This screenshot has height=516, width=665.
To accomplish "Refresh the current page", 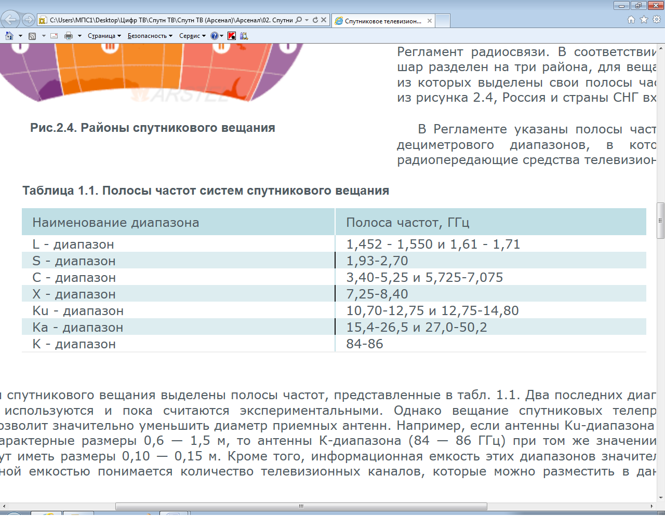I will (x=315, y=20).
